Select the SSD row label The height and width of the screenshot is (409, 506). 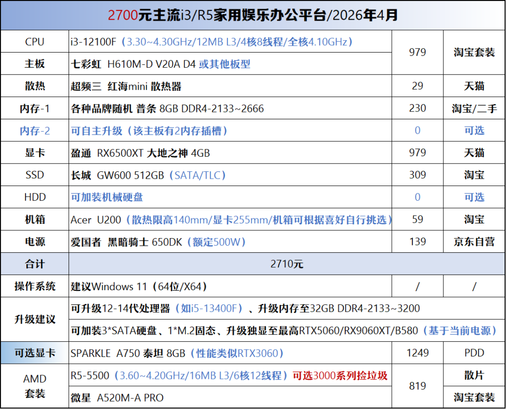(x=35, y=175)
